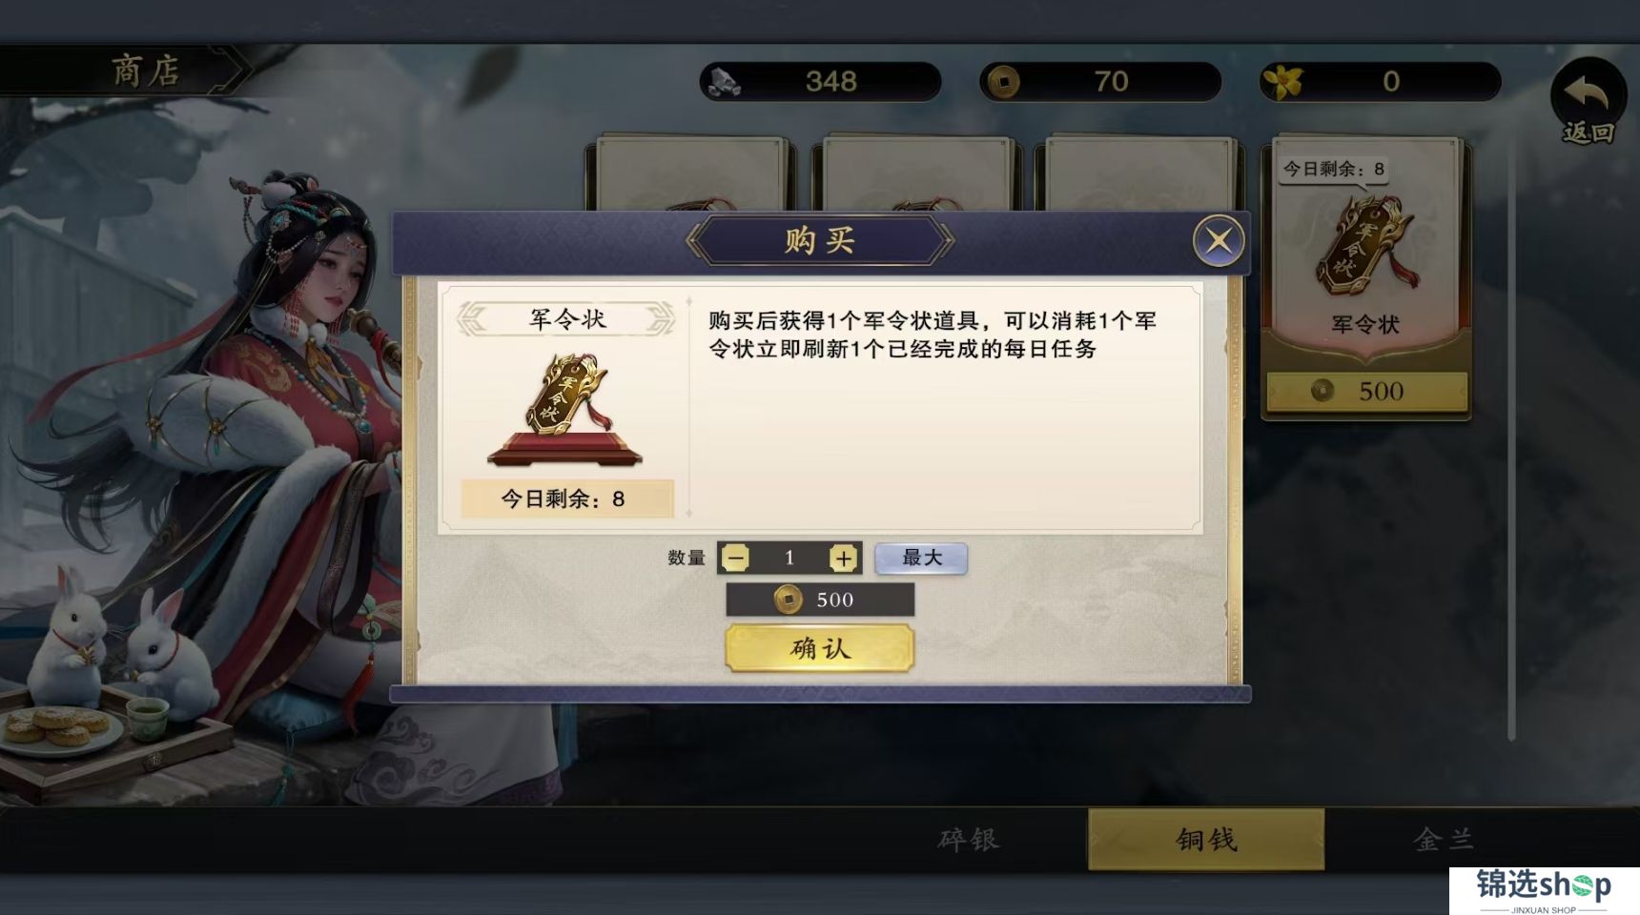Confirm purchase with 确认 button

[820, 649]
